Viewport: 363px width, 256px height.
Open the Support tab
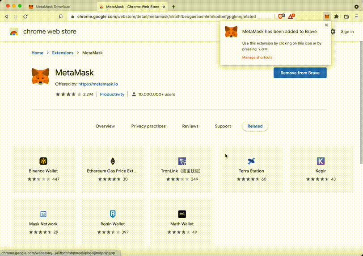pos(223,126)
